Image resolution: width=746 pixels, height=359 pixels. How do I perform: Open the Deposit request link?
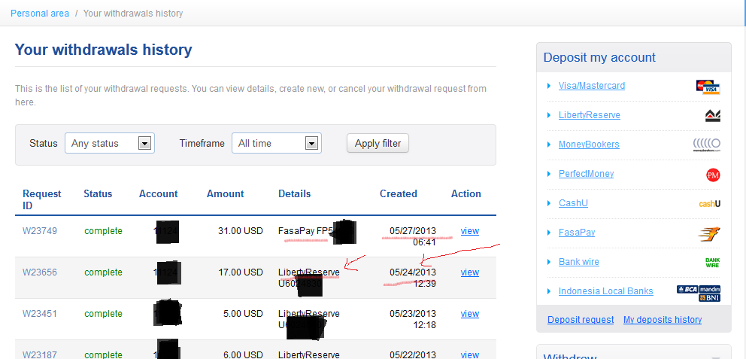pos(581,319)
